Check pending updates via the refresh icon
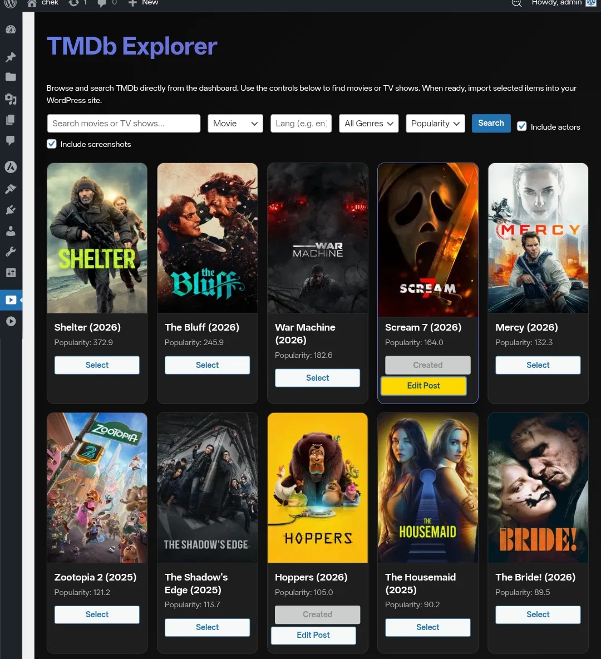 coord(75,3)
